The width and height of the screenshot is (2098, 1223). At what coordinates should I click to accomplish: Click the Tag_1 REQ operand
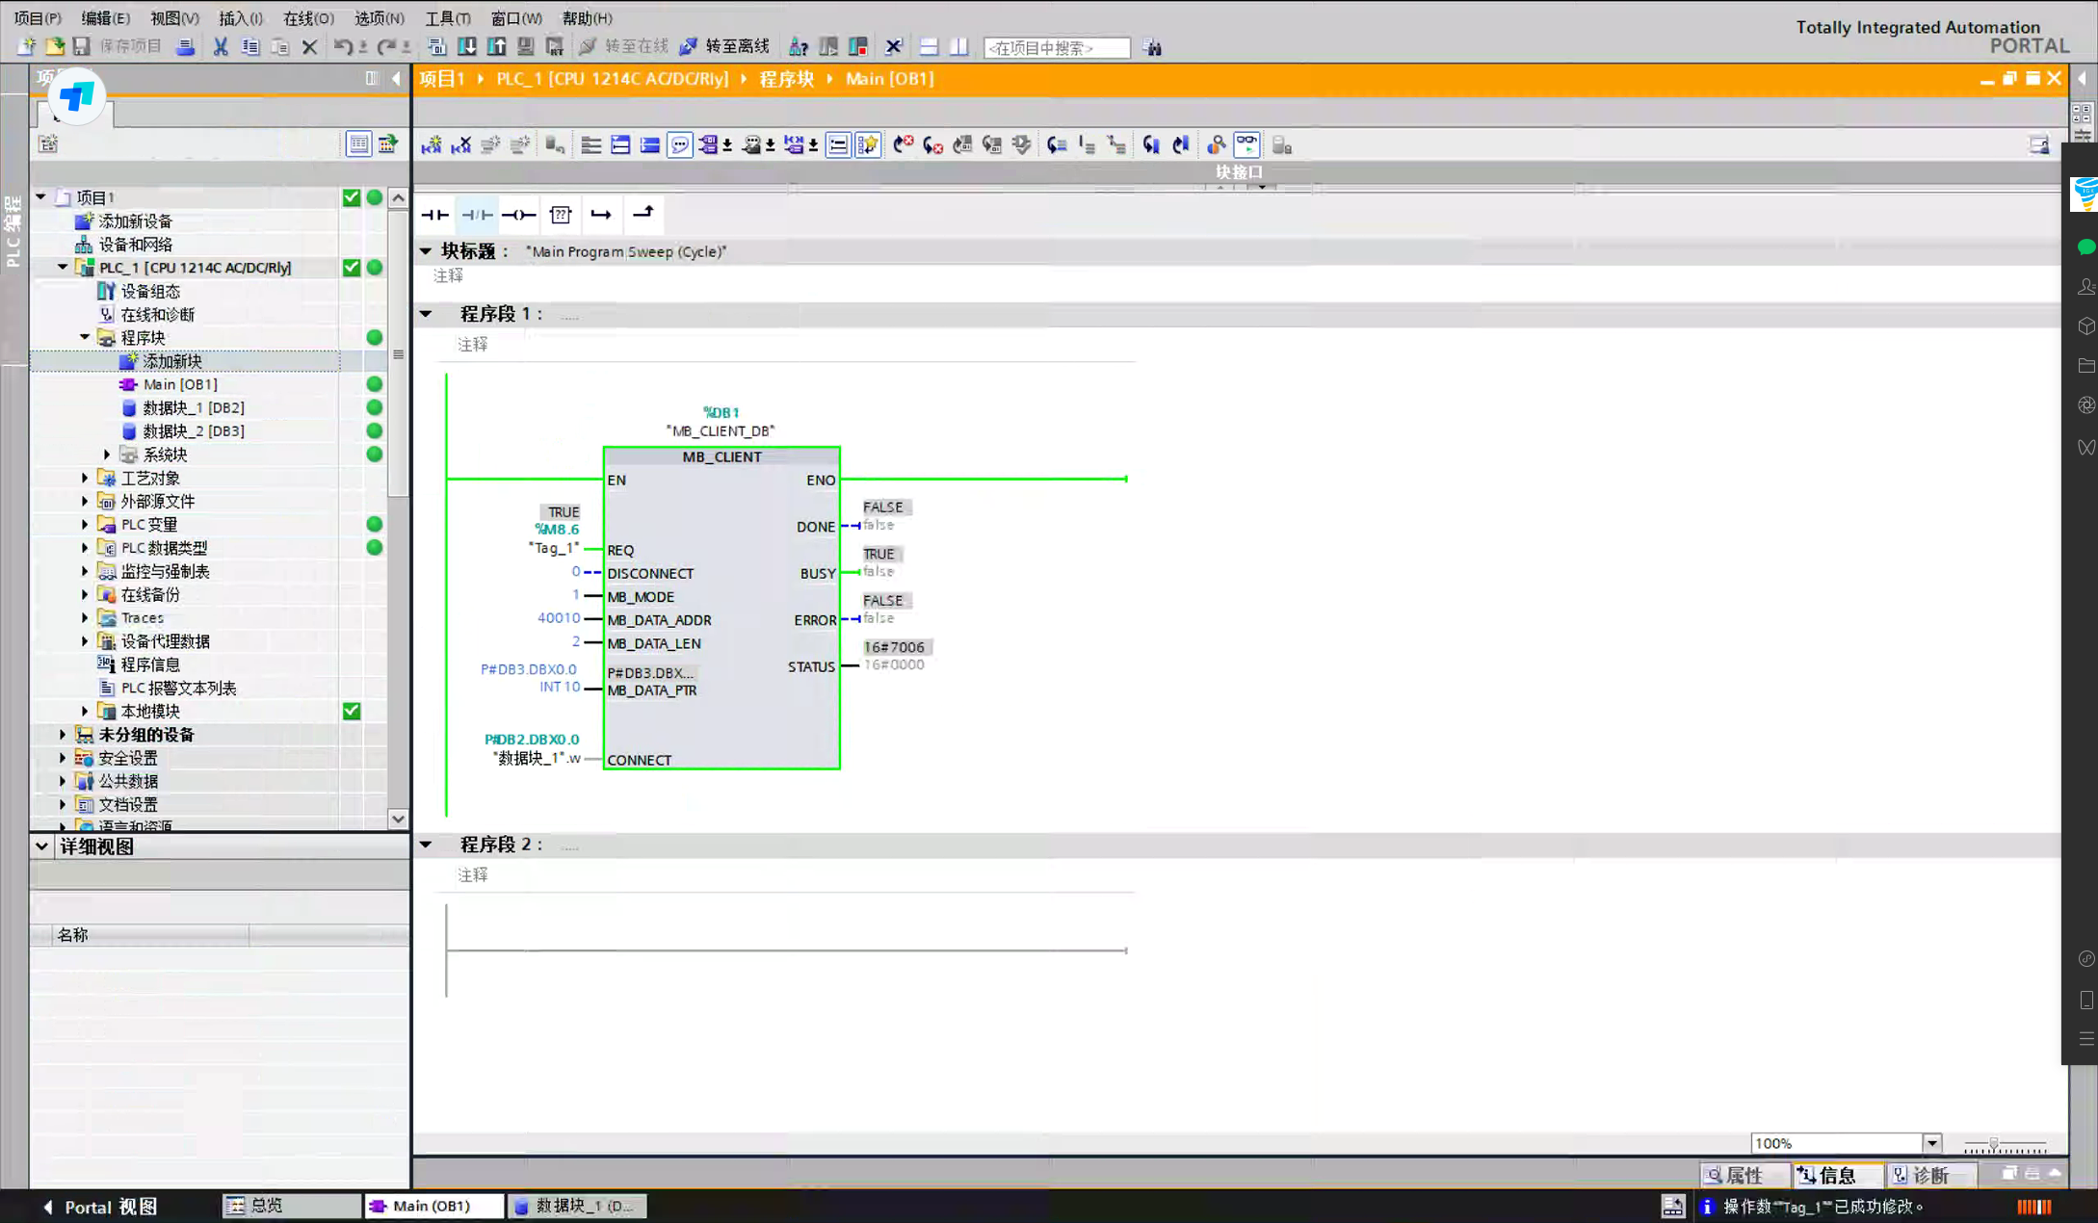[554, 548]
